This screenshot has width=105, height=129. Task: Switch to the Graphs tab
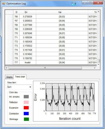pos(9,77)
